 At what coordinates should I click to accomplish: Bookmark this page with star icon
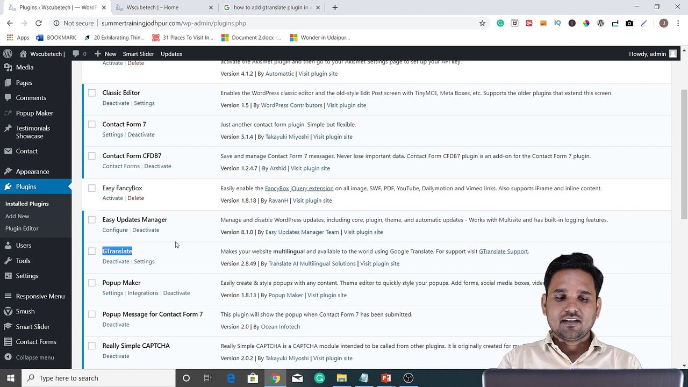(482, 23)
